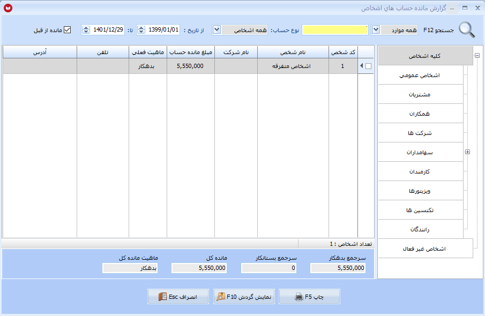Sort by نام شرکت column header

click(236, 52)
